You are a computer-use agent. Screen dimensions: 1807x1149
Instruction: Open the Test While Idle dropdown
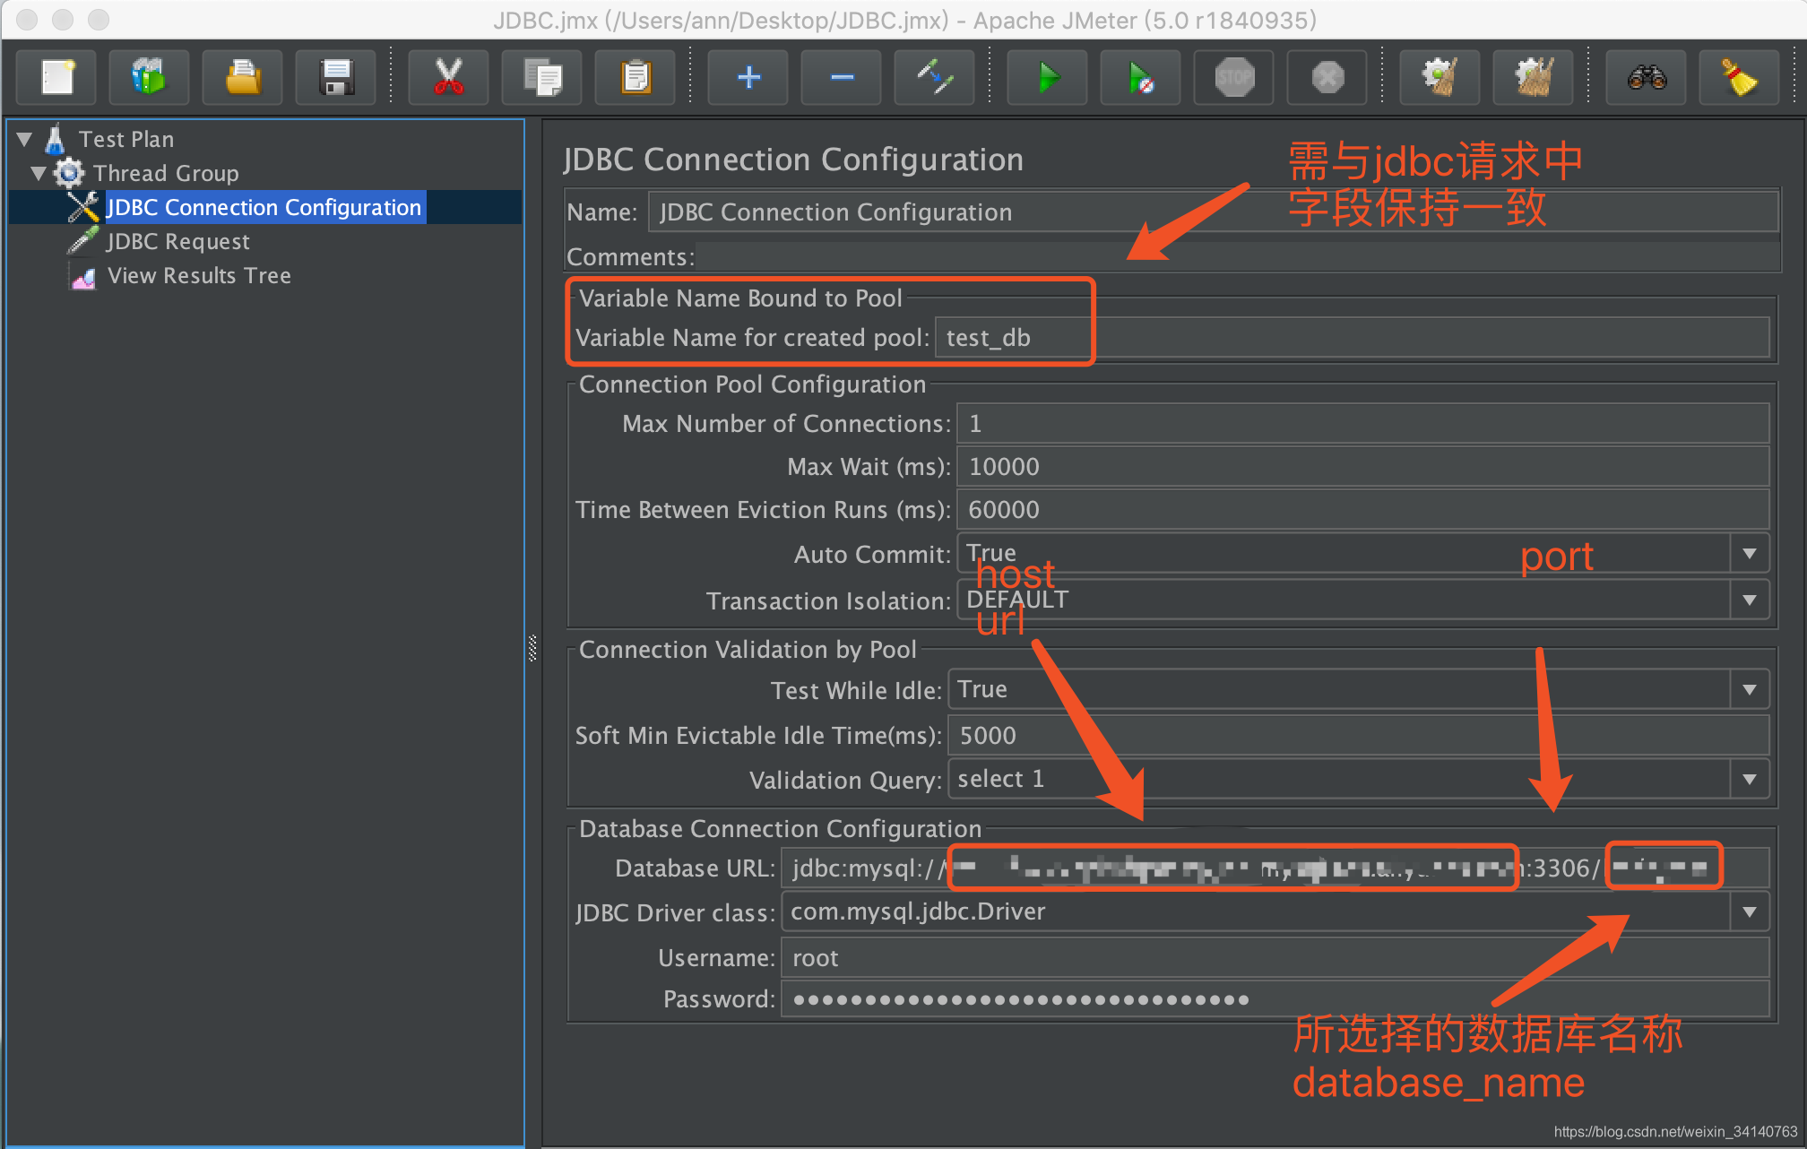(1750, 689)
